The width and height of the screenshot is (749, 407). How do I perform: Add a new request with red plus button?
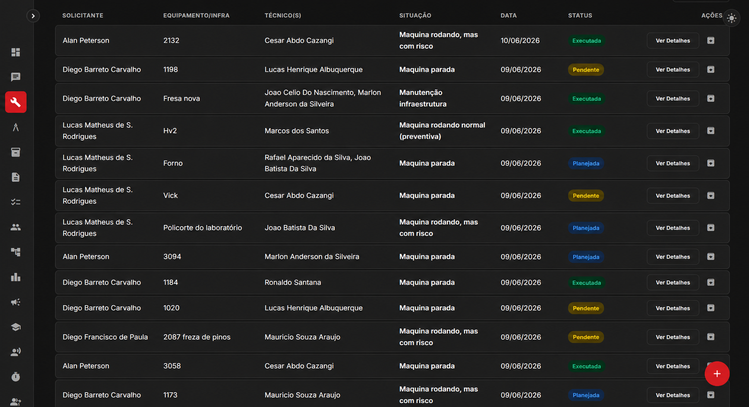[x=717, y=374]
